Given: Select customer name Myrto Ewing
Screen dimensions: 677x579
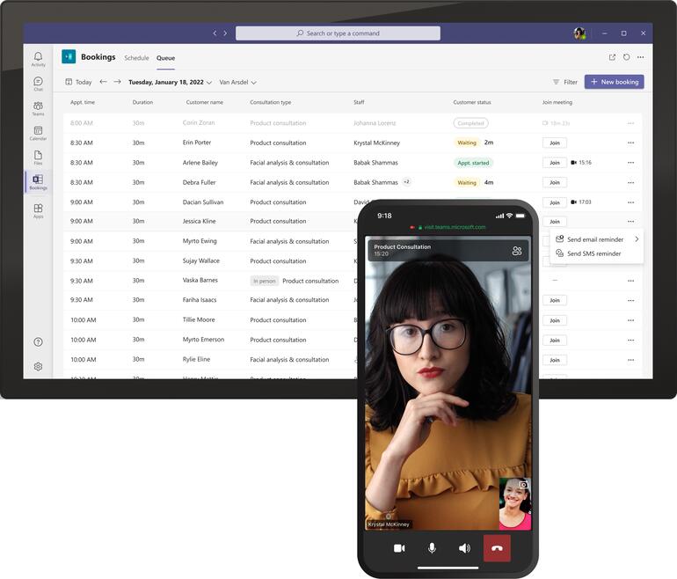Looking at the screenshot, I should point(200,241).
